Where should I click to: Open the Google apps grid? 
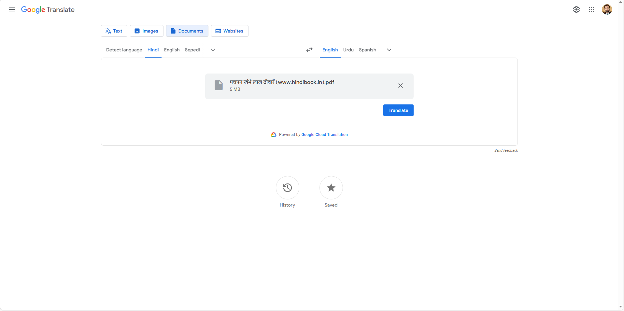592,9
